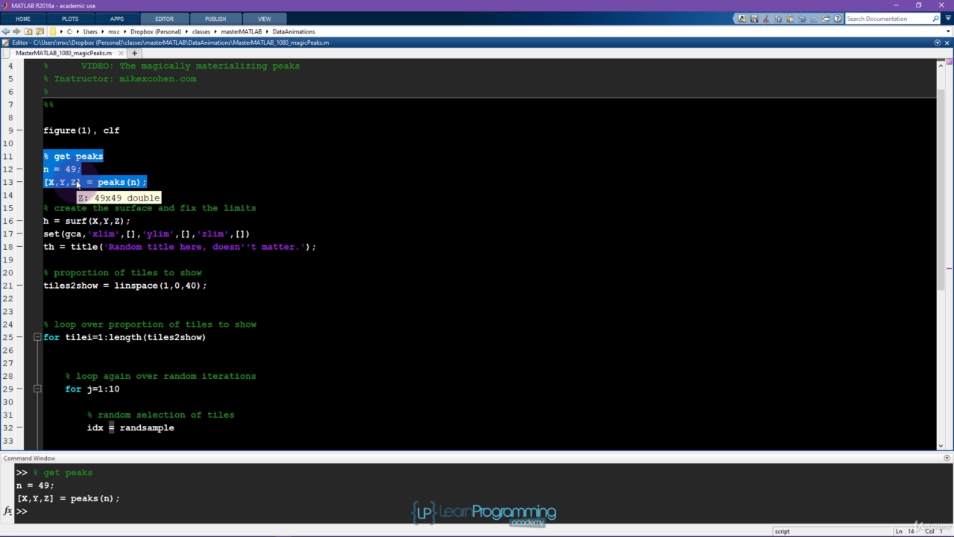Viewport: 954px width, 537px height.
Task: Click the New Script quick-access icon
Action: tap(742, 19)
